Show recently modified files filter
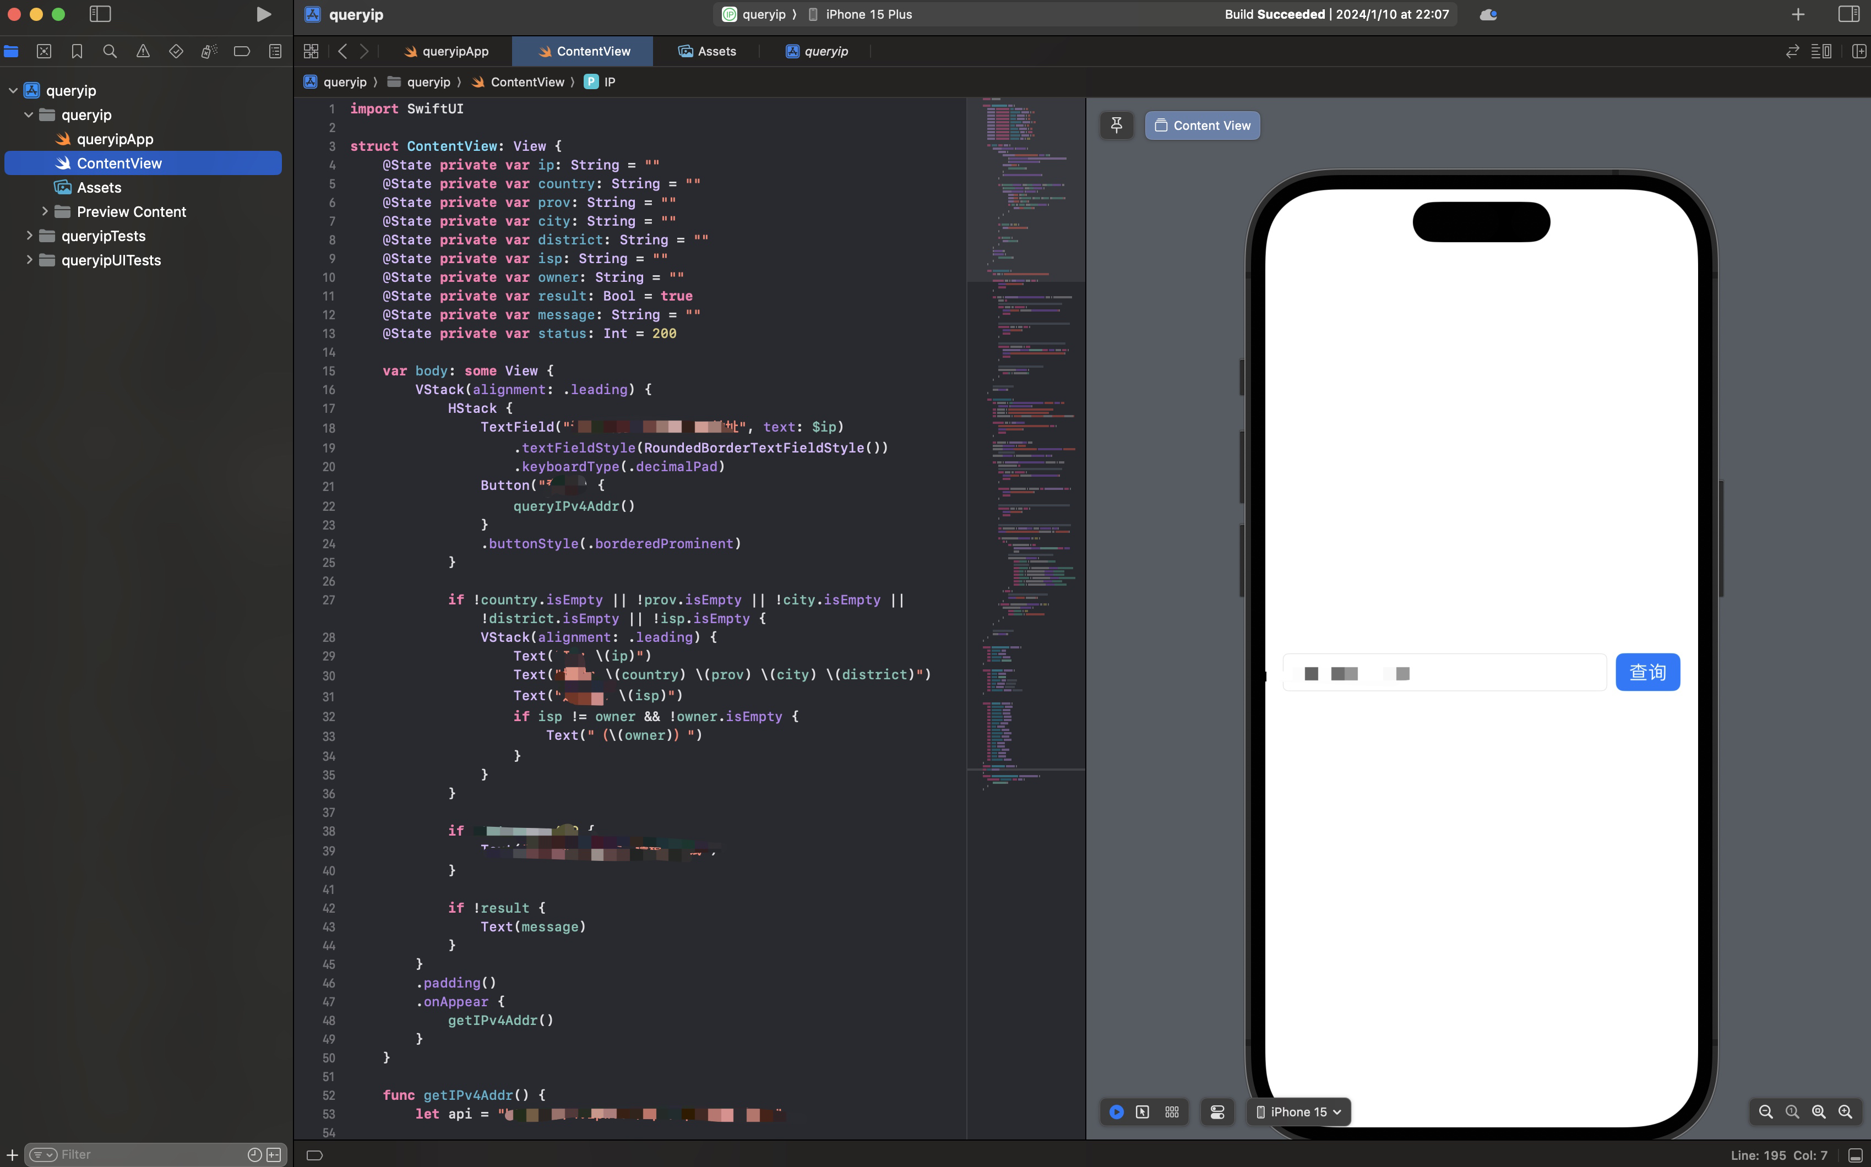 tap(254, 1154)
